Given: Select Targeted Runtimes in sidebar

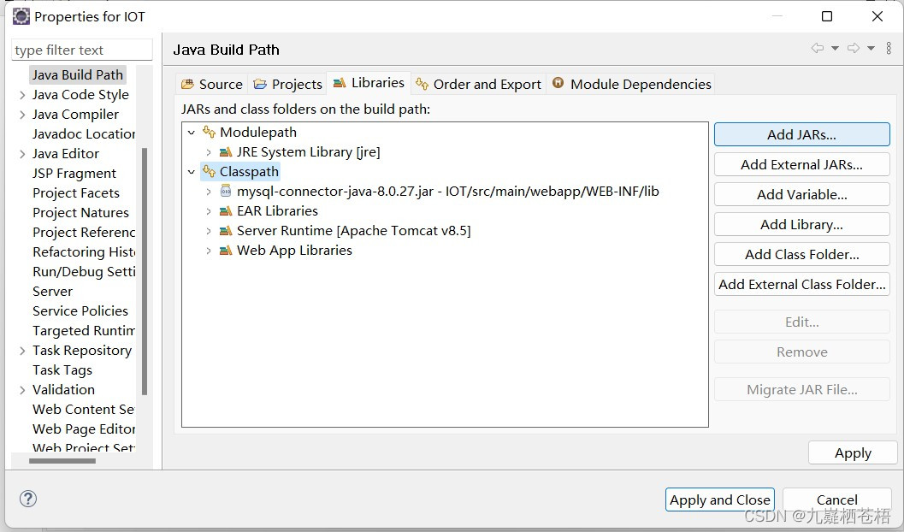Looking at the screenshot, I should [84, 330].
